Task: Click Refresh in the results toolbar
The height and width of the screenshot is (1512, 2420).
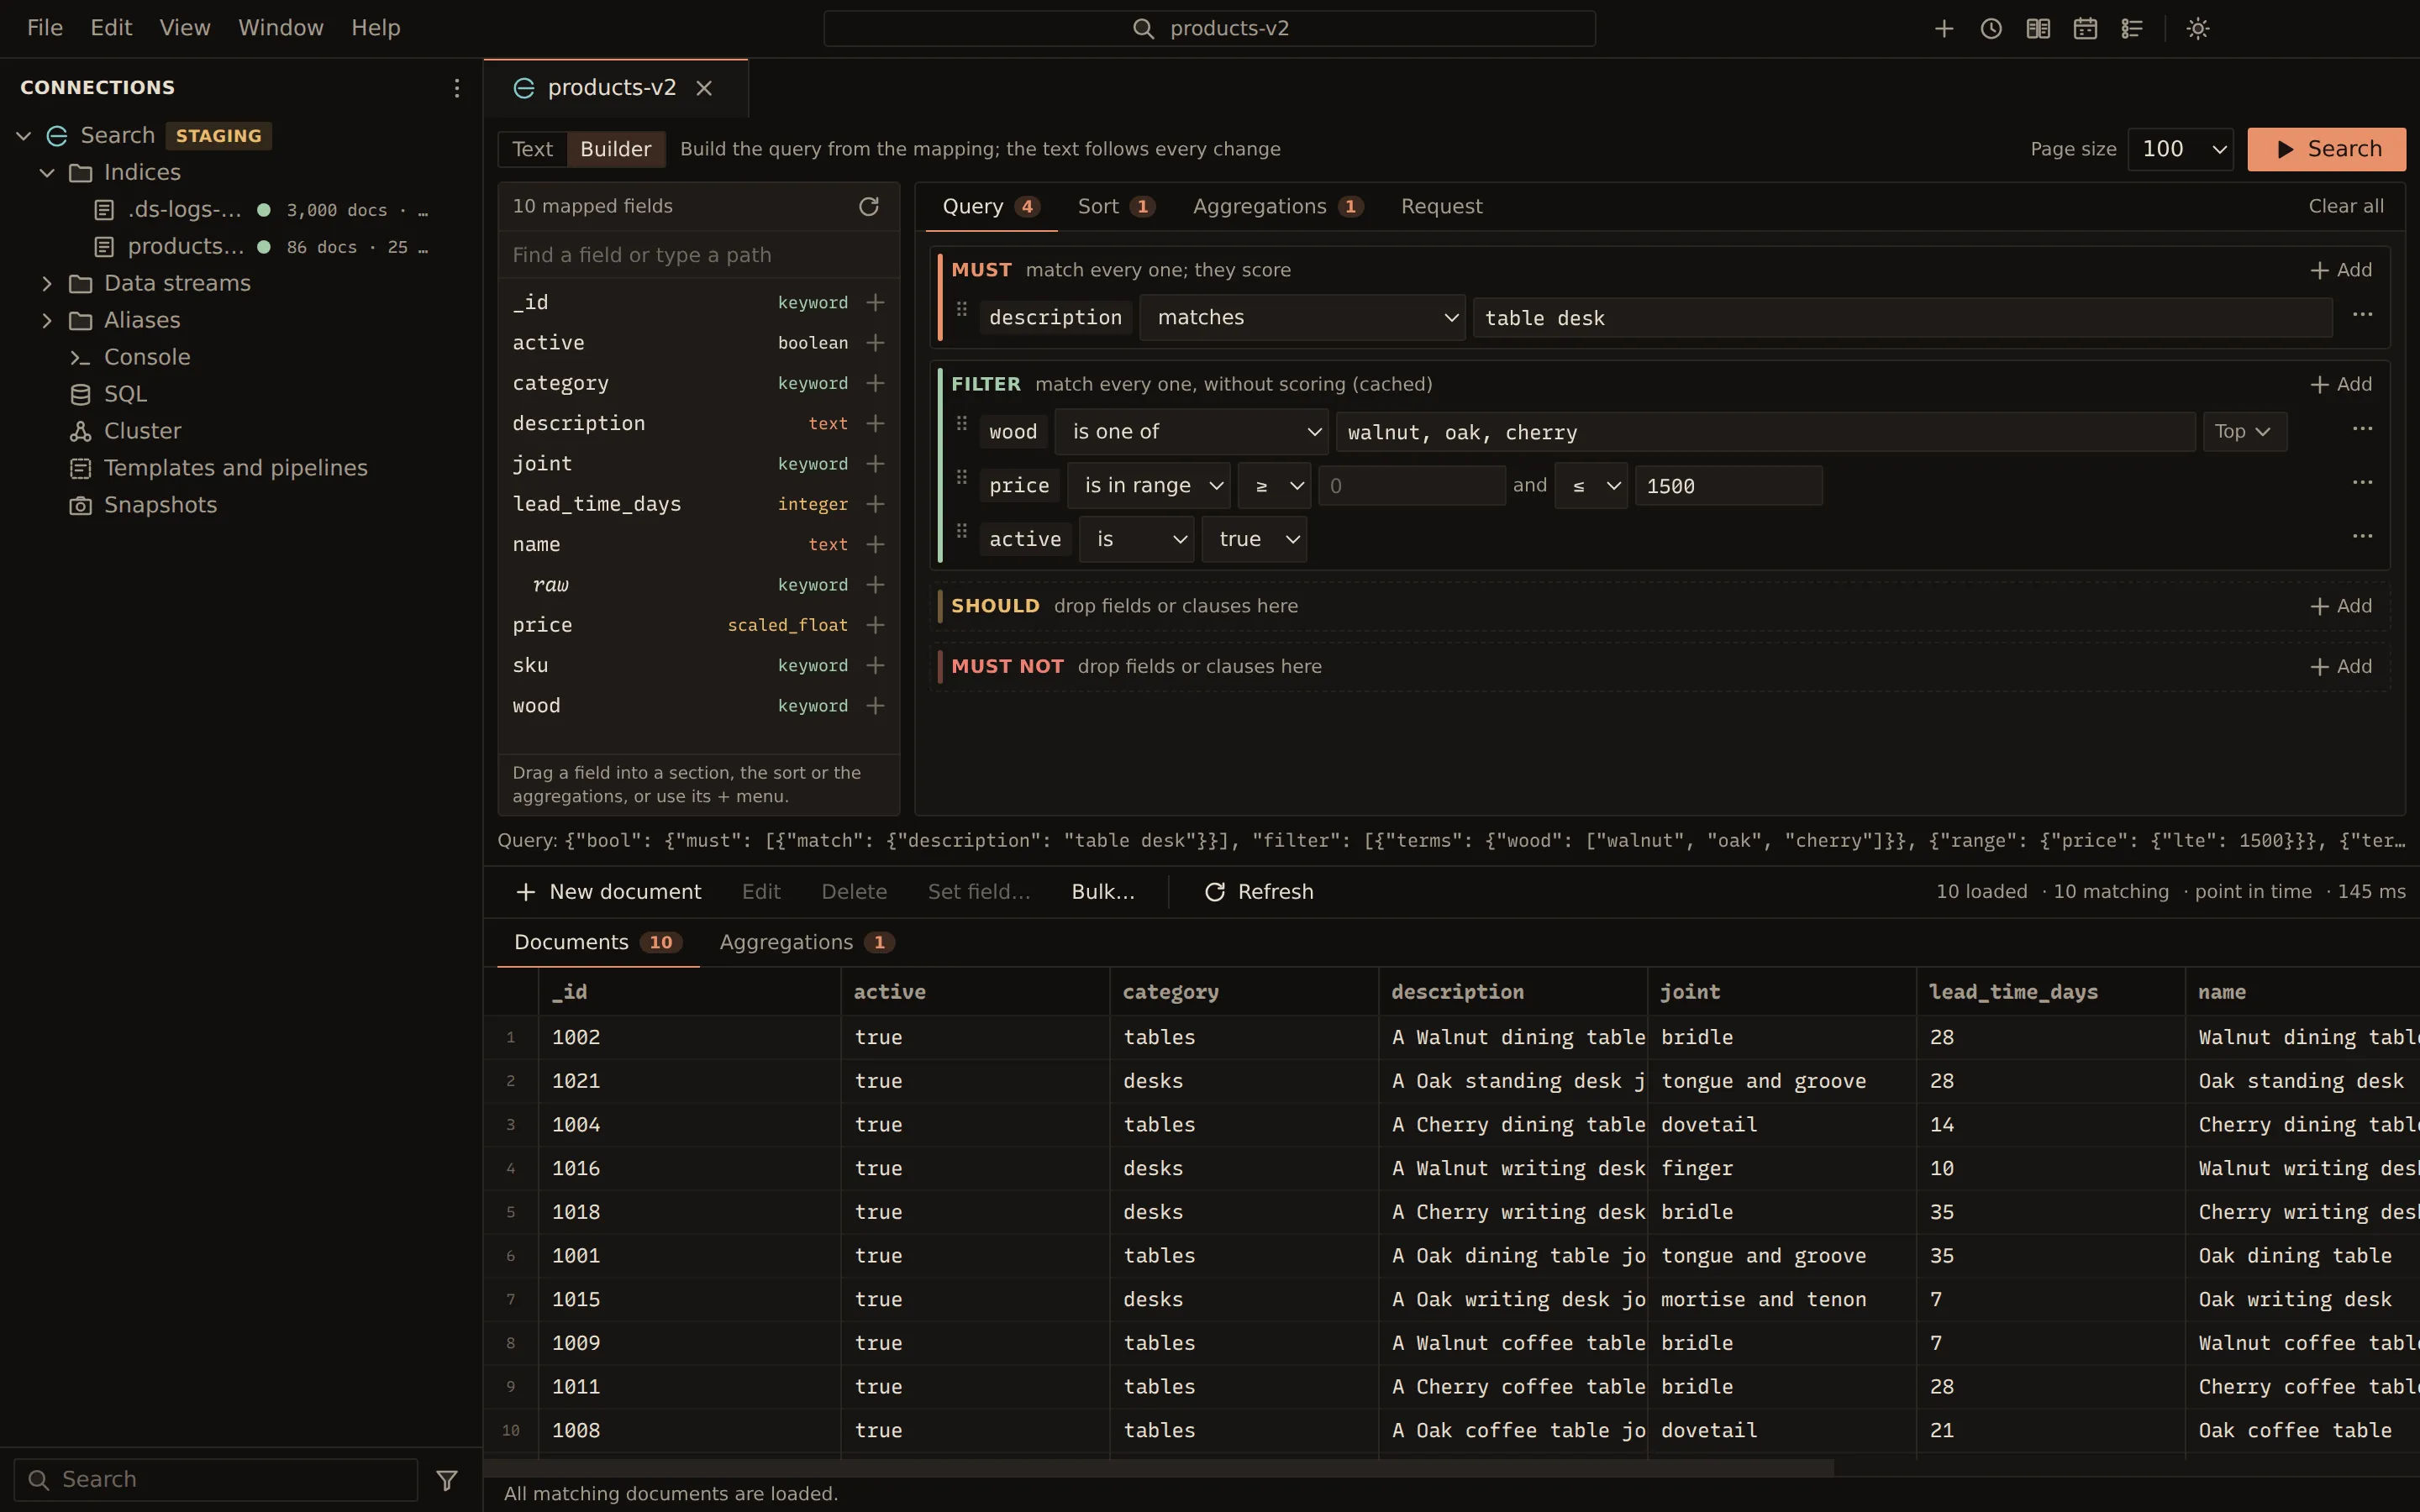Action: (x=1259, y=892)
